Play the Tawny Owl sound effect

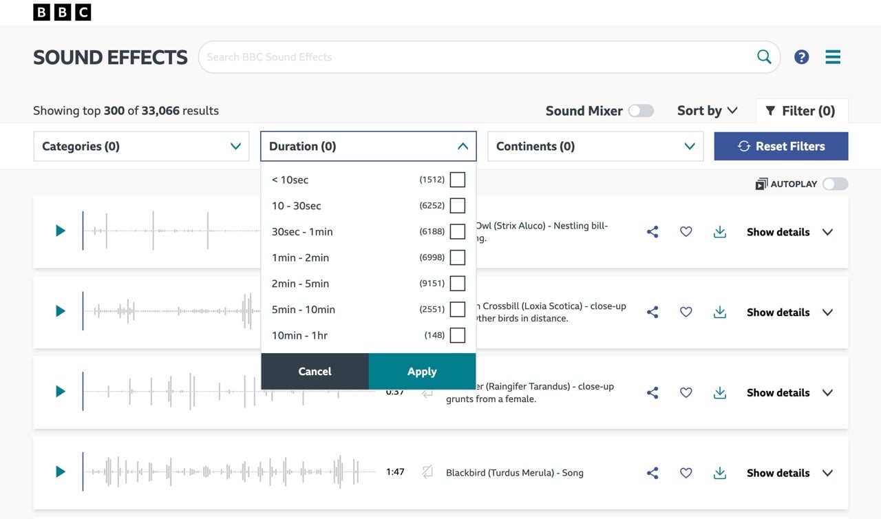59,231
